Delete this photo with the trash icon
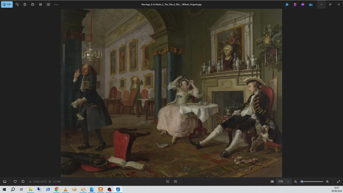Image resolution: width=343 pixels, height=193 pixels. pos(25,5)
